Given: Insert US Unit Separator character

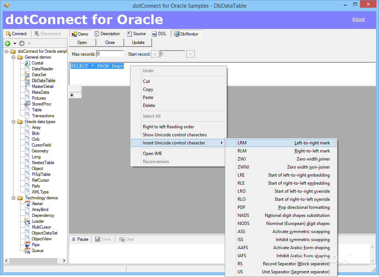Looking at the screenshot, I should click(281, 272).
